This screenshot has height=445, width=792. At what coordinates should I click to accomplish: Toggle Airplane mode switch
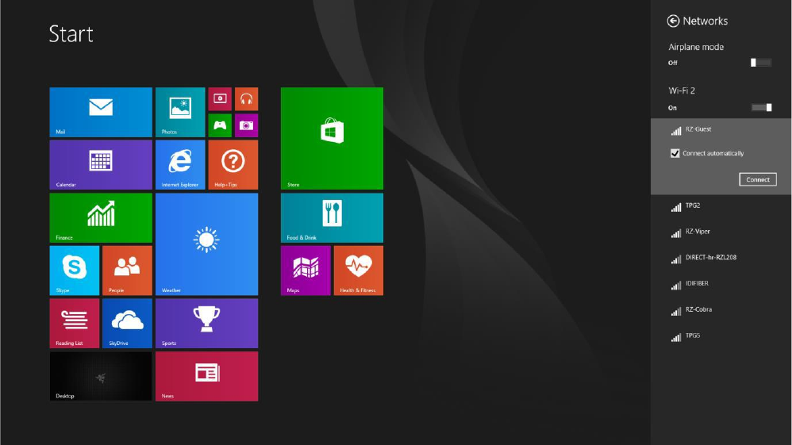click(761, 63)
